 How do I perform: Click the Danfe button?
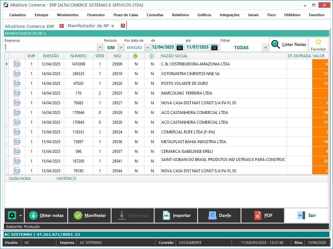pos(219,215)
